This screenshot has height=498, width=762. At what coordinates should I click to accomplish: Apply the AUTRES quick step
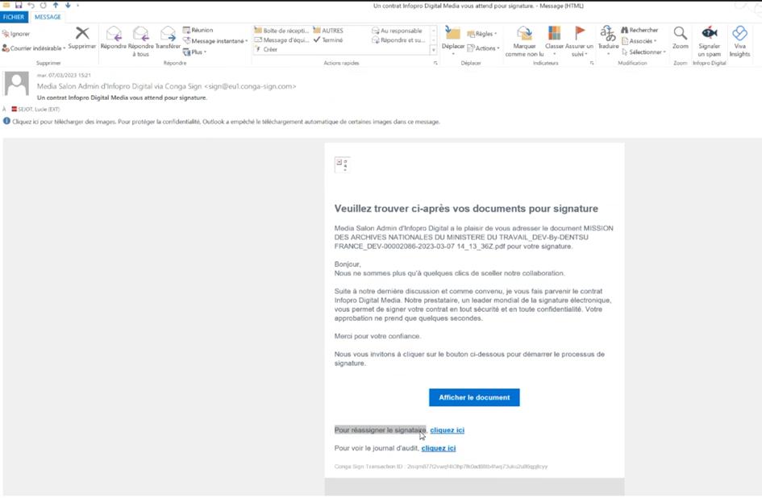[x=328, y=31]
